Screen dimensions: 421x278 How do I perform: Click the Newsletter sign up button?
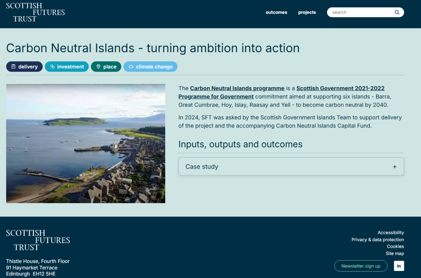pyautogui.click(x=361, y=266)
